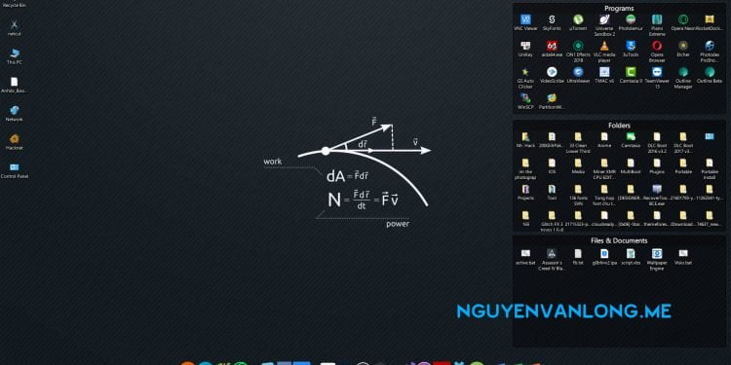The width and height of the screenshot is (731, 365).
Task: Open the aida64.exe shortcut
Action: point(552,49)
